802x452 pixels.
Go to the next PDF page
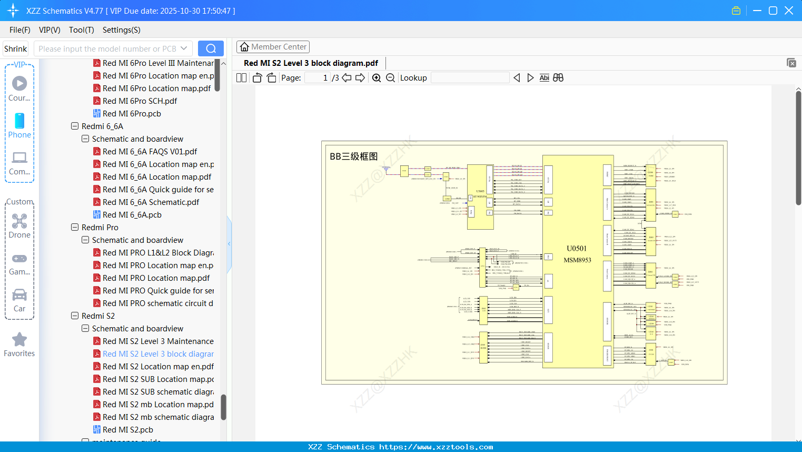click(x=360, y=77)
